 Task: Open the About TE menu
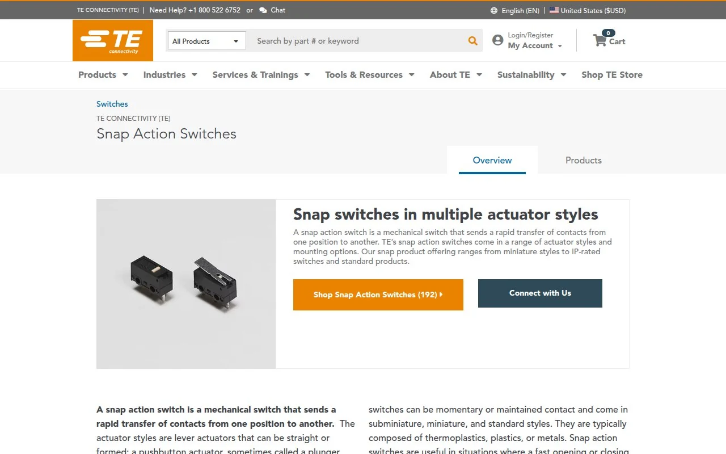(x=456, y=74)
